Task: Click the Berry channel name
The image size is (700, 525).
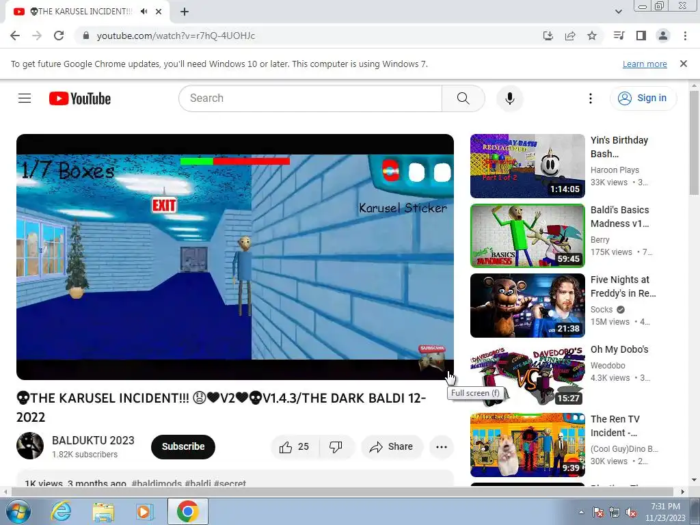Action: click(x=600, y=239)
